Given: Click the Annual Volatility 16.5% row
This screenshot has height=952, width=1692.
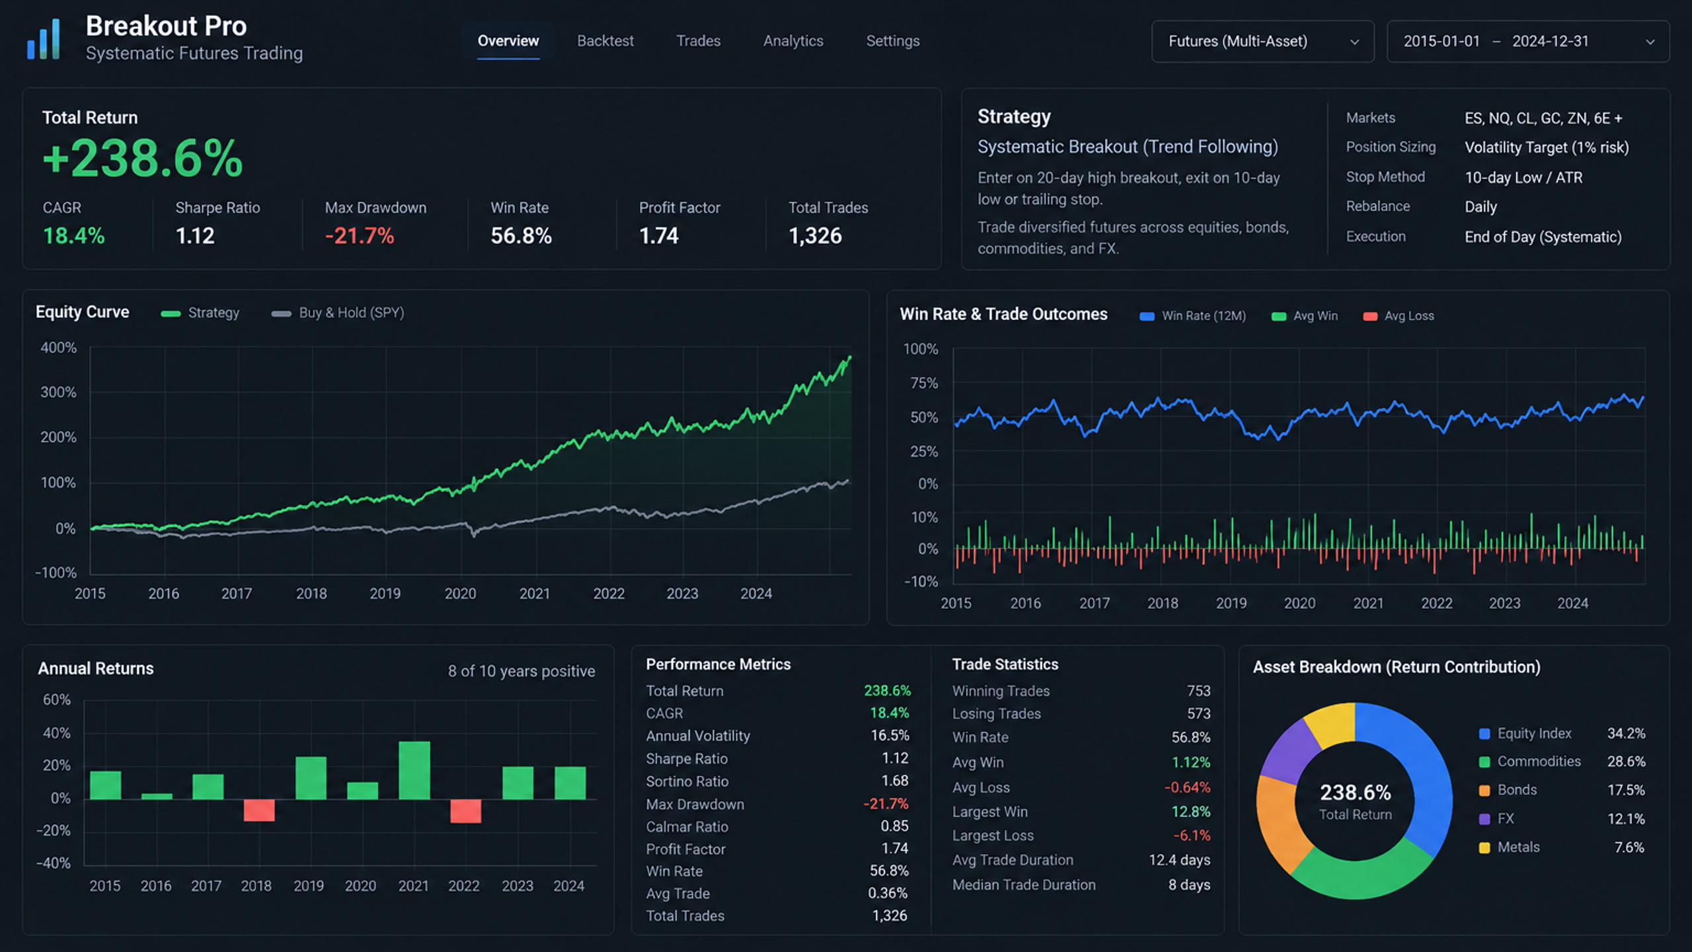Looking at the screenshot, I should click(778, 736).
